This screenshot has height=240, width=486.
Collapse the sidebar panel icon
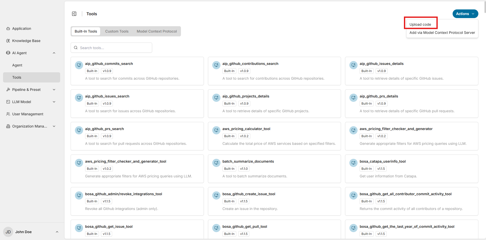coord(74,14)
